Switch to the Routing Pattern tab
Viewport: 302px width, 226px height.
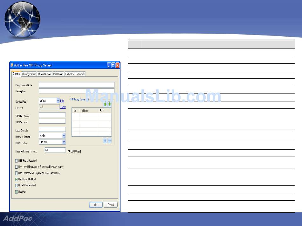click(x=29, y=74)
